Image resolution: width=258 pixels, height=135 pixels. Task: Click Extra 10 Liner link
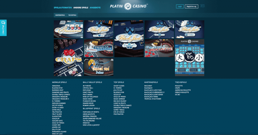tap(58, 107)
